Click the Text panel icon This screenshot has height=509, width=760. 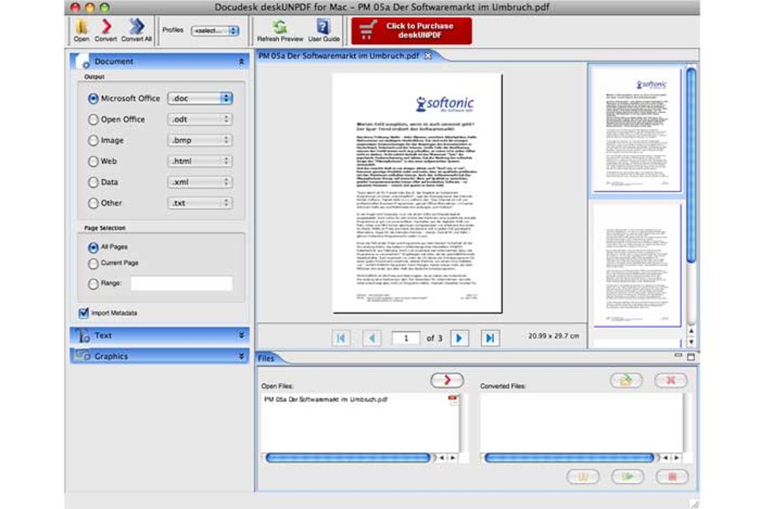[83, 335]
